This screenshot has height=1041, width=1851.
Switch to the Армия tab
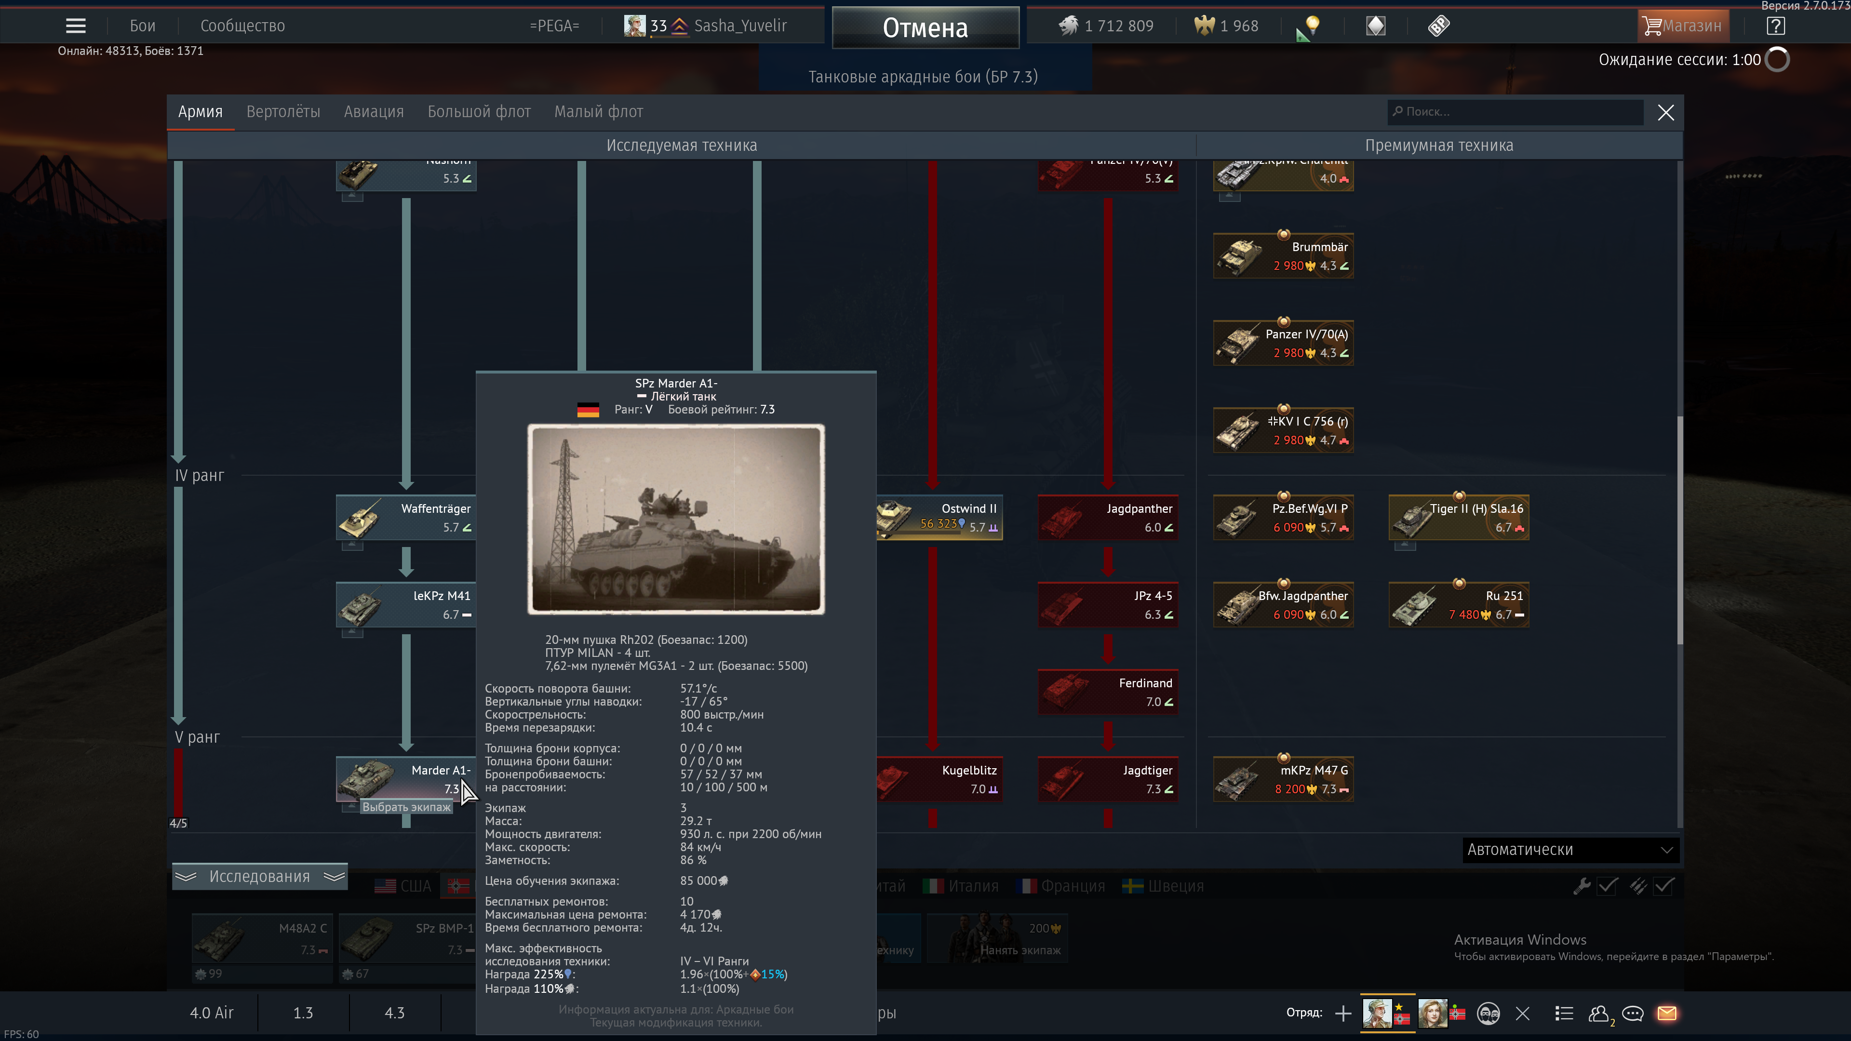(x=201, y=111)
